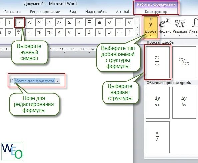Open the Рассылки ribbon tab
Screen dimensions: 198x163
tap(13, 12)
